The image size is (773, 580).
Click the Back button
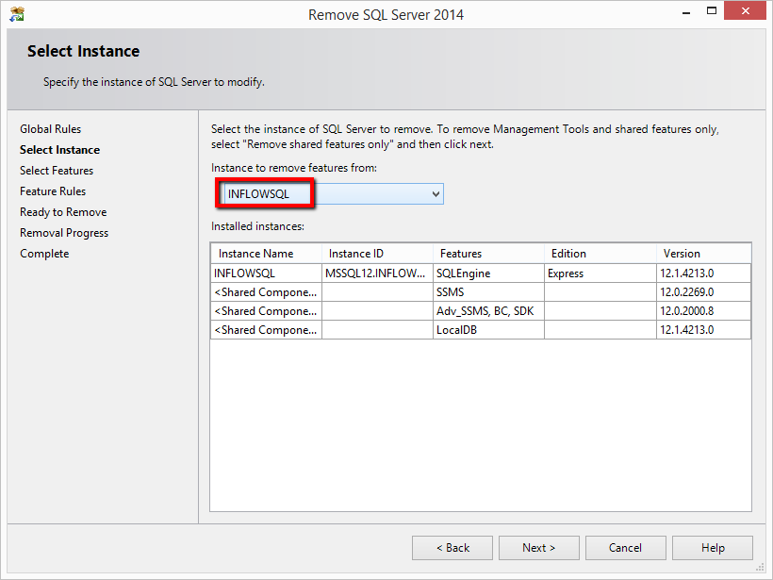click(x=452, y=548)
